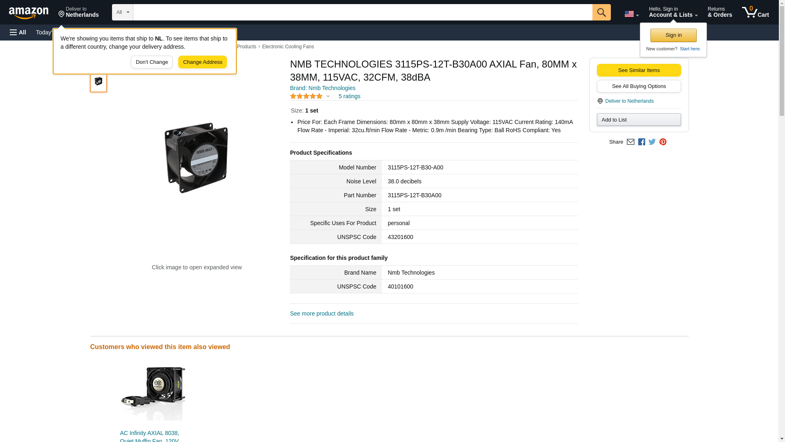
Task: Click the search magnifier button
Action: (601, 12)
